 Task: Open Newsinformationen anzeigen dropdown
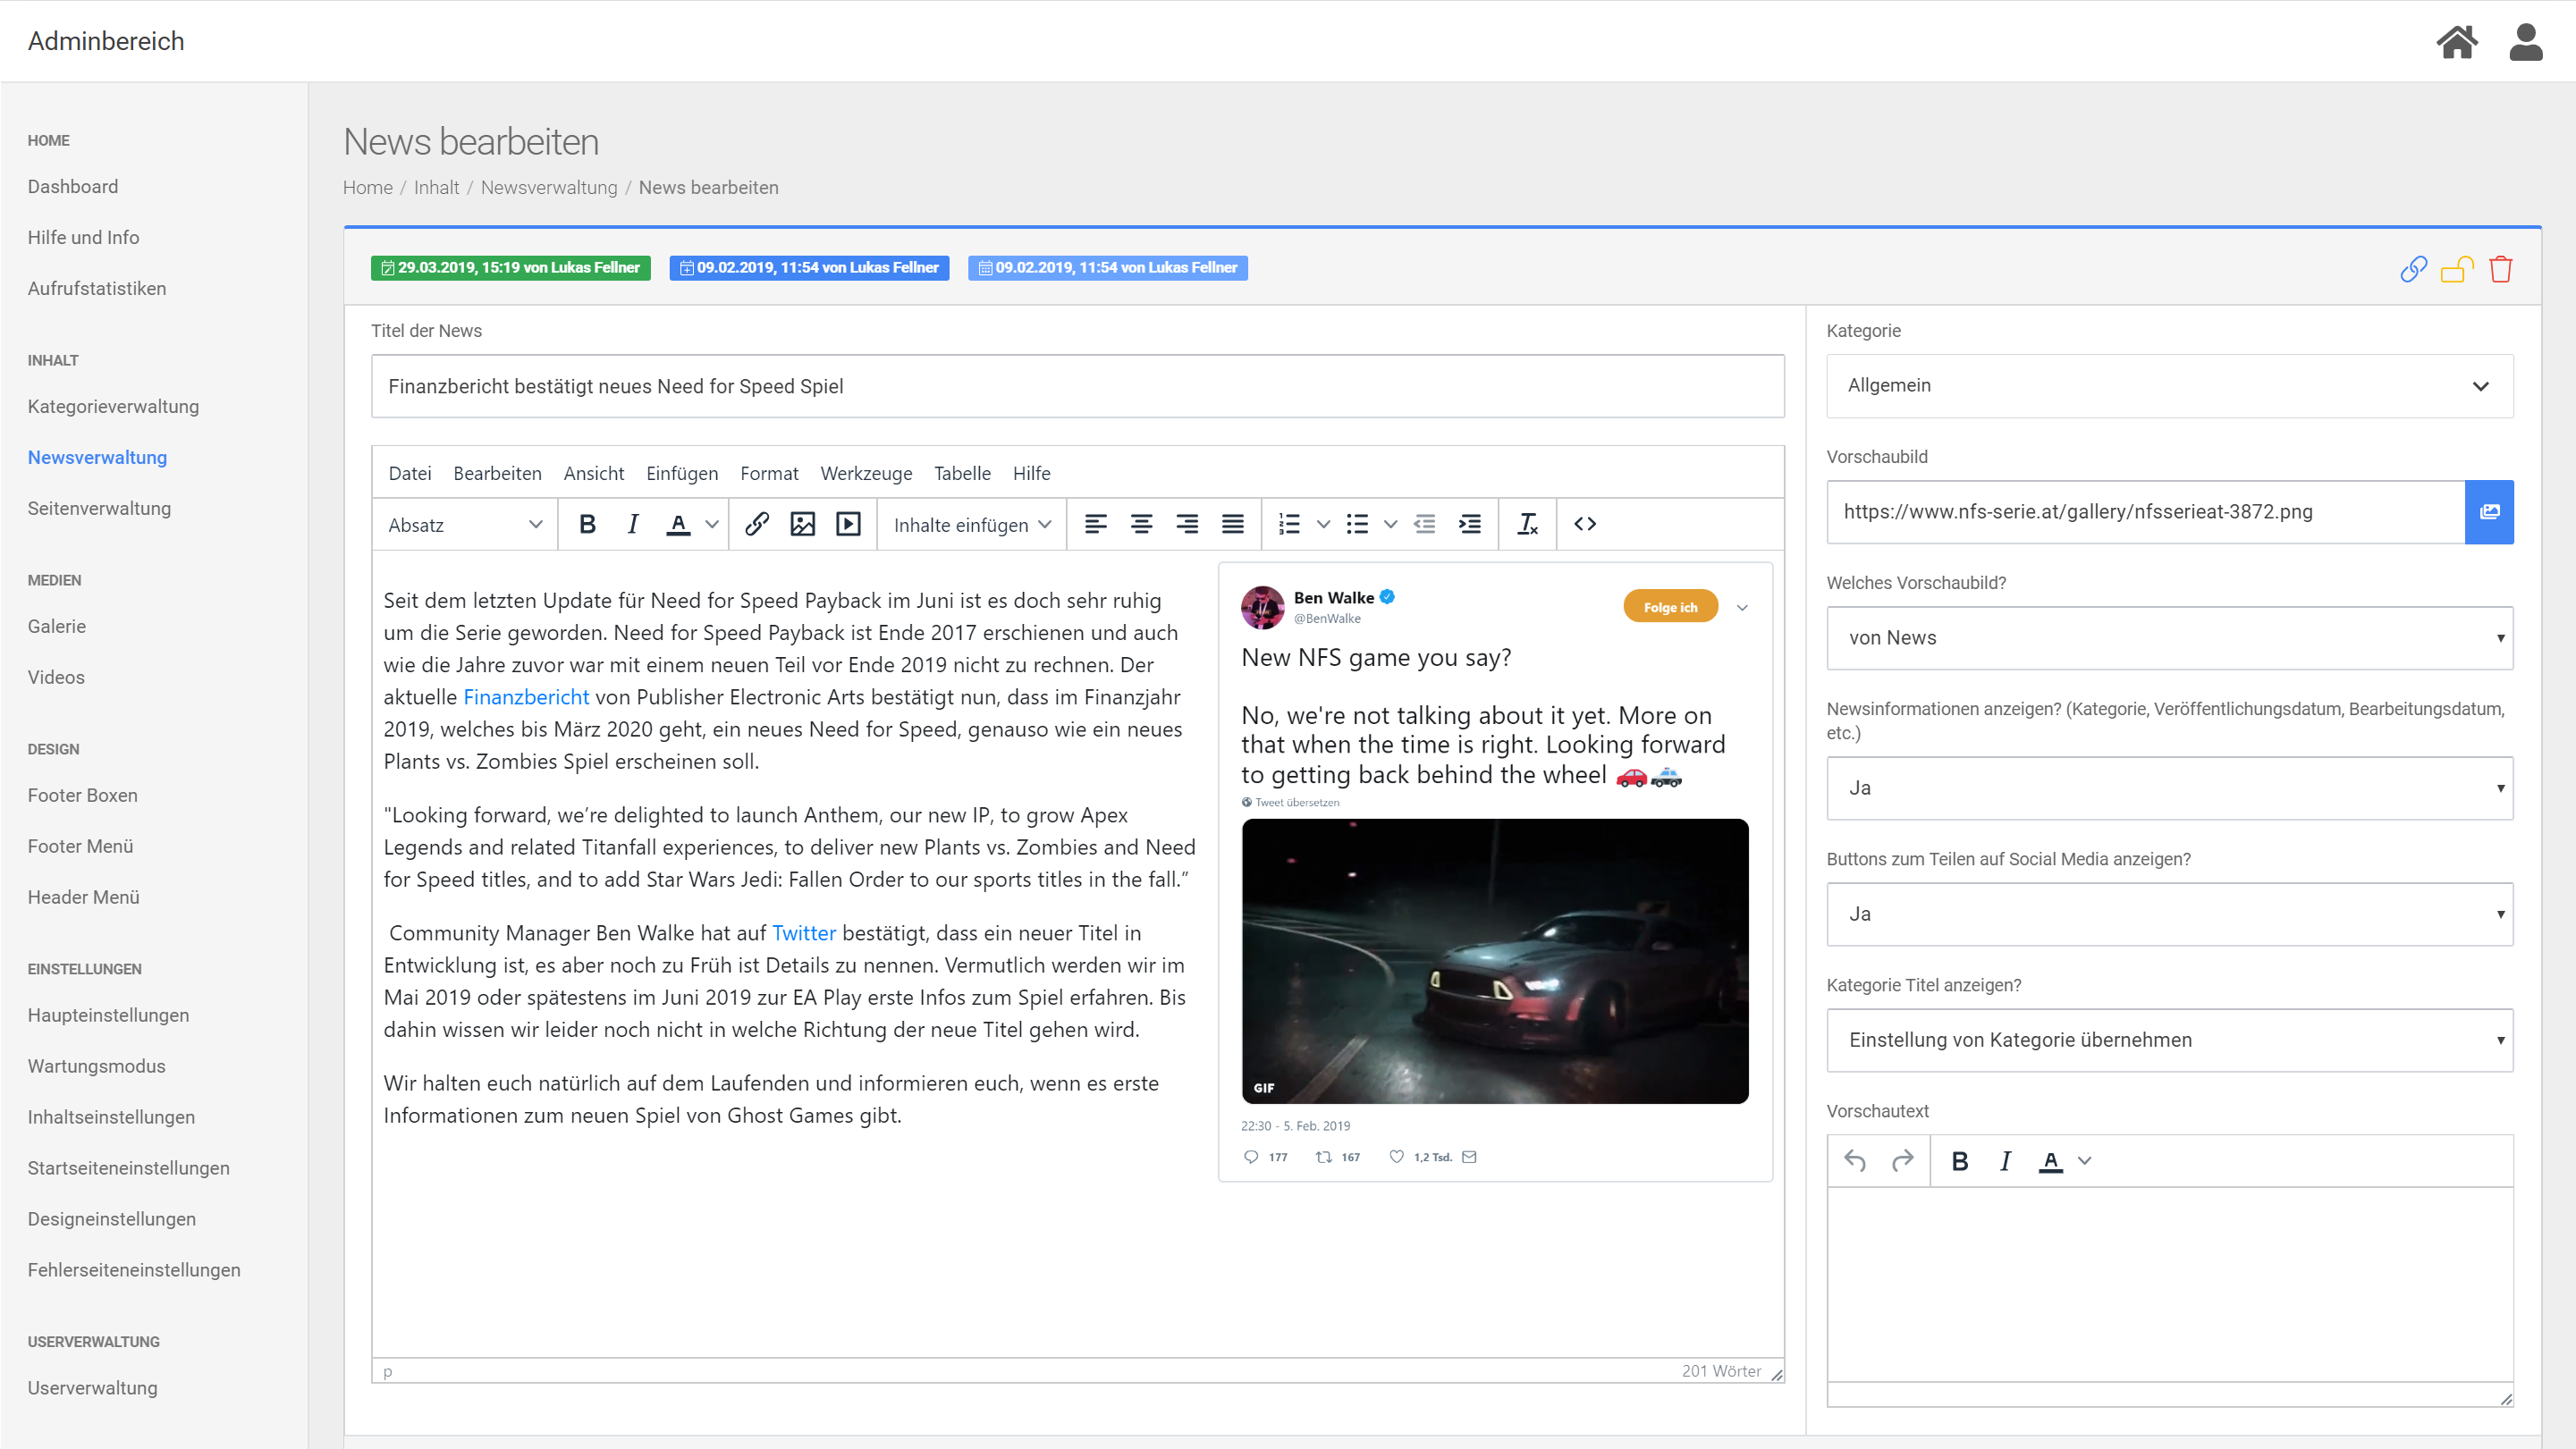point(2170,788)
